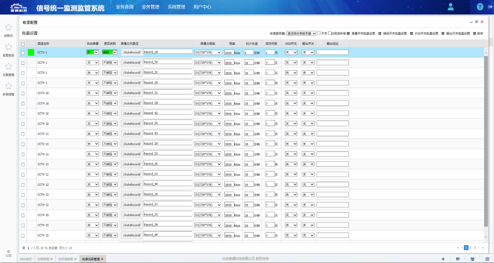The width and height of the screenshot is (494, 263).
Task: Open the 收录服务器 server dropdown
Action: pyautogui.click(x=301, y=34)
